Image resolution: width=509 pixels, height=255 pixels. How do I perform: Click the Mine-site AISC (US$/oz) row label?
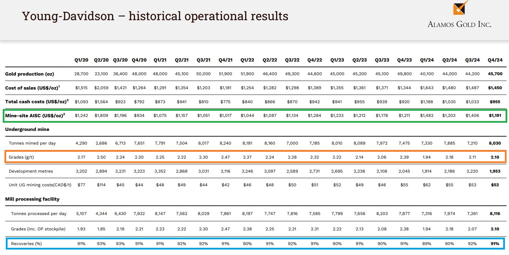tap(35, 116)
